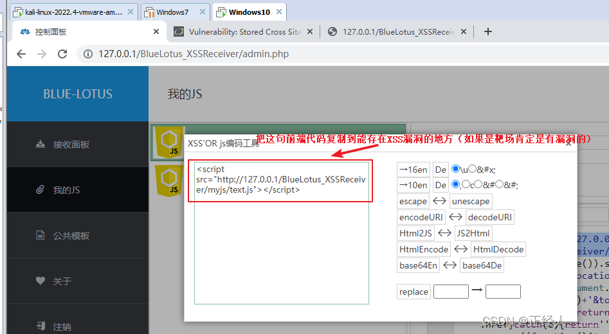The image size is (609, 334).
Task: Click the encodeURI button
Action: point(421,217)
